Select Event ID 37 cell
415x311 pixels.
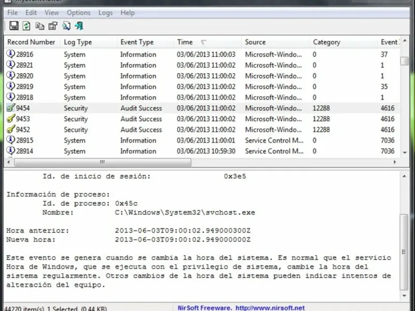pyautogui.click(x=384, y=54)
